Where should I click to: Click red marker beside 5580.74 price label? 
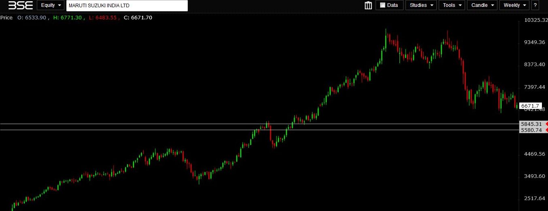tap(546, 130)
